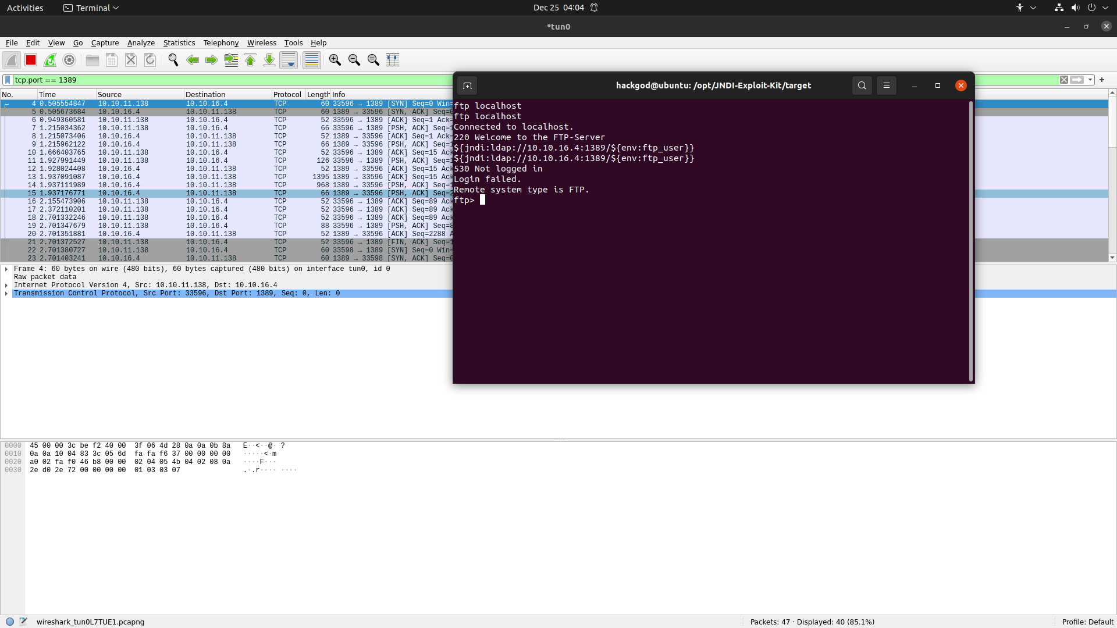Jump to last packet icon

[269, 60]
